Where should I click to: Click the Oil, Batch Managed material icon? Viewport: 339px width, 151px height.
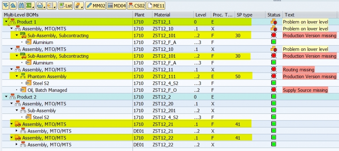[x=23, y=90]
